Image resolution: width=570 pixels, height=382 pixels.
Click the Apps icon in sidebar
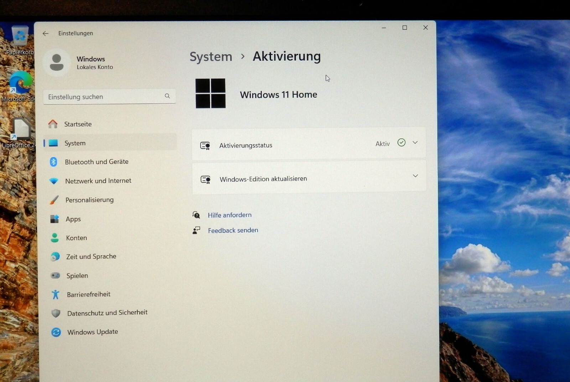[x=55, y=219]
